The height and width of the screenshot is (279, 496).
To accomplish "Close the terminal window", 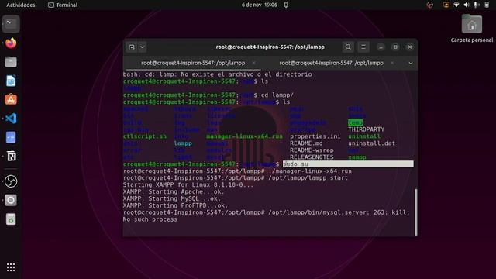I will [410, 47].
